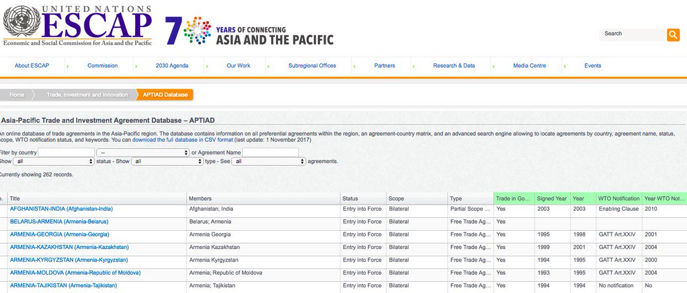Viewport: 687px width, 293px height.
Task: Open the Events menu
Action: click(593, 66)
